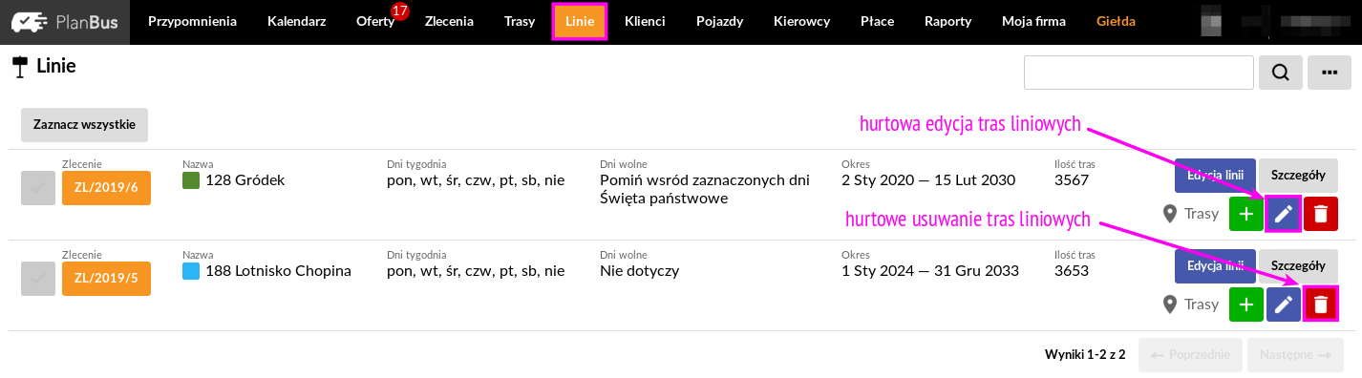Image resolution: width=1362 pixels, height=378 pixels.
Task: Click the PlanBus logo
Action: point(65,22)
